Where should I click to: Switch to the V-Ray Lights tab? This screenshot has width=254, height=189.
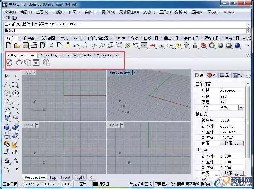(x=51, y=55)
